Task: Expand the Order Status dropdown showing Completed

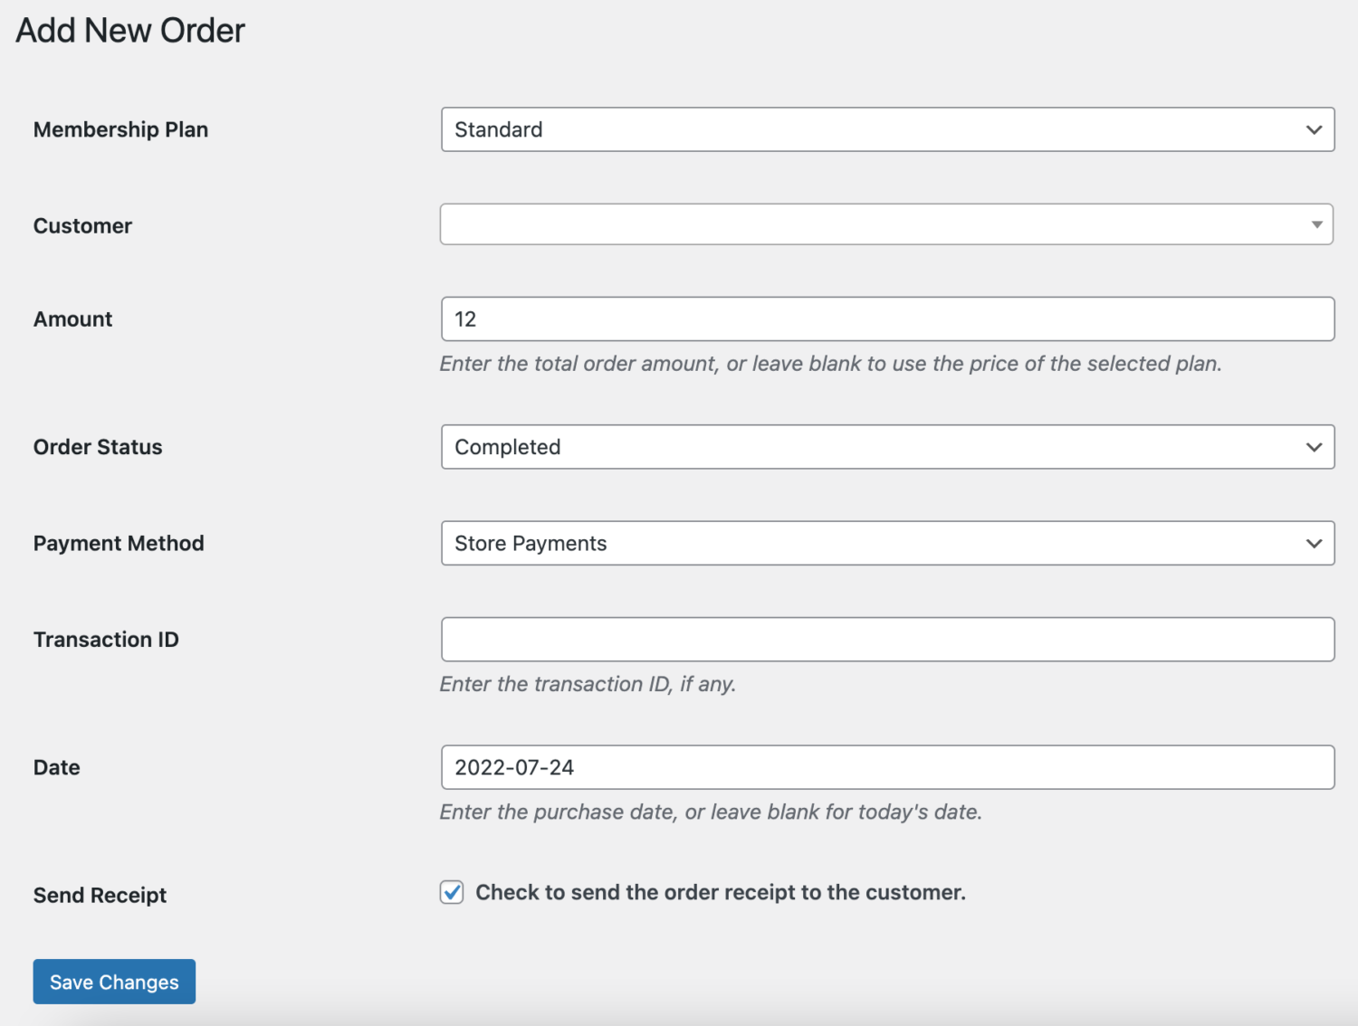Action: coord(887,447)
